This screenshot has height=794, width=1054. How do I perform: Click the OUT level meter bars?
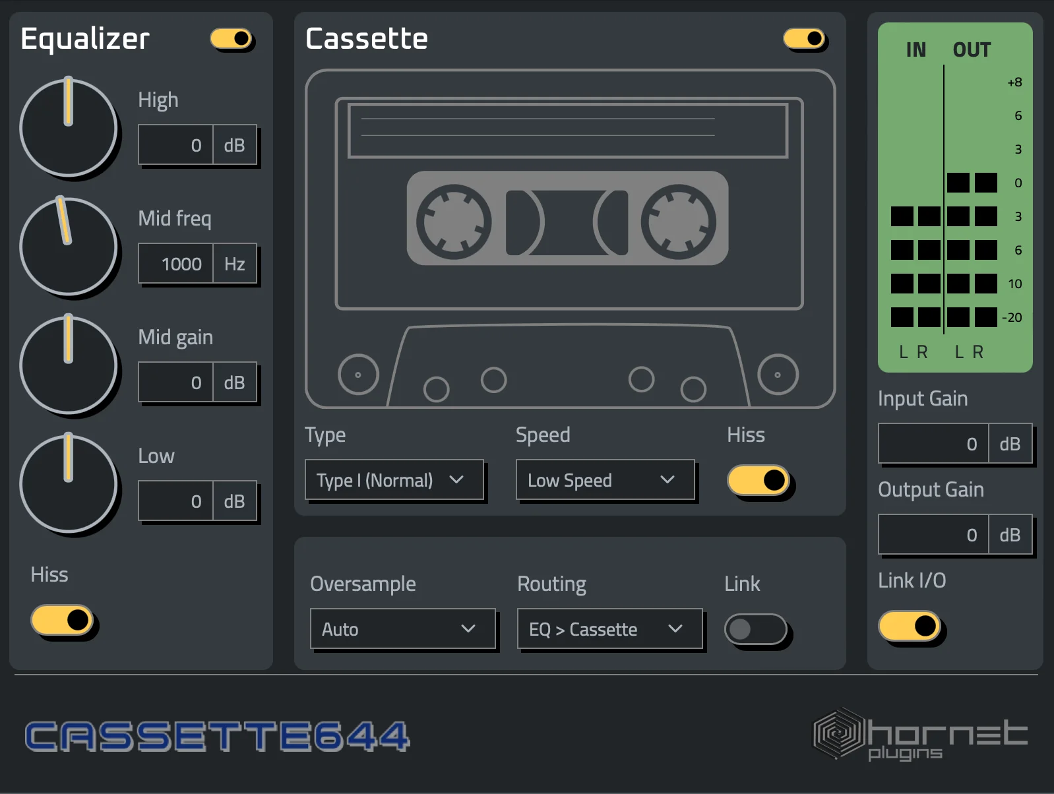972,250
